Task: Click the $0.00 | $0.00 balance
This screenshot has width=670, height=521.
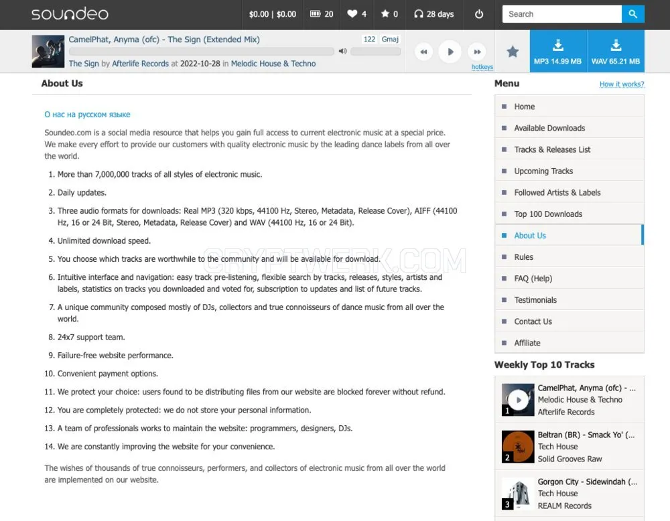Action: coord(273,14)
